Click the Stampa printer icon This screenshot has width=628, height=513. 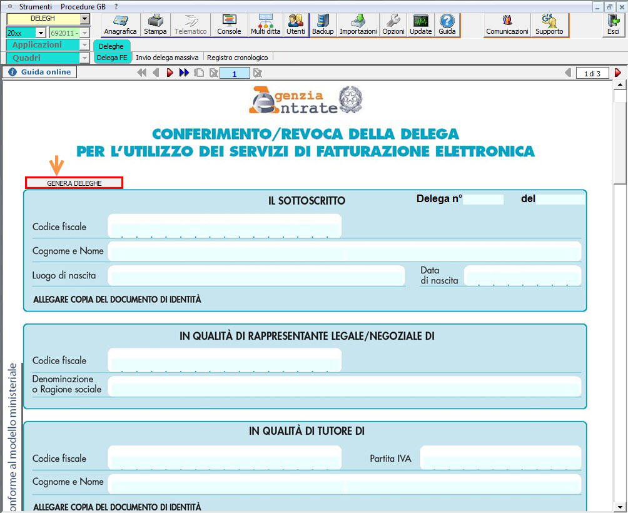click(x=155, y=25)
